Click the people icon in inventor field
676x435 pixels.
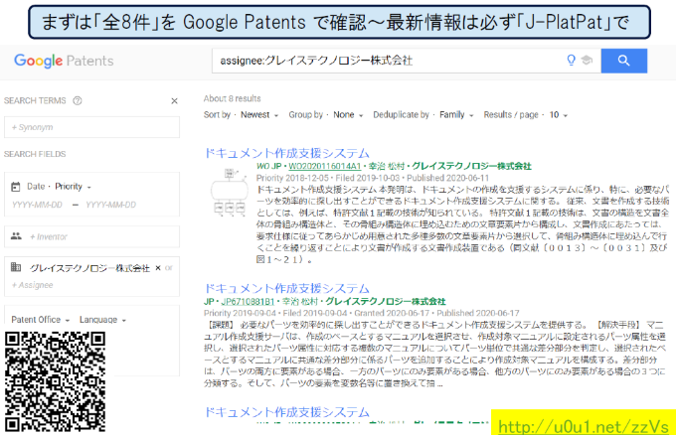[x=16, y=236]
